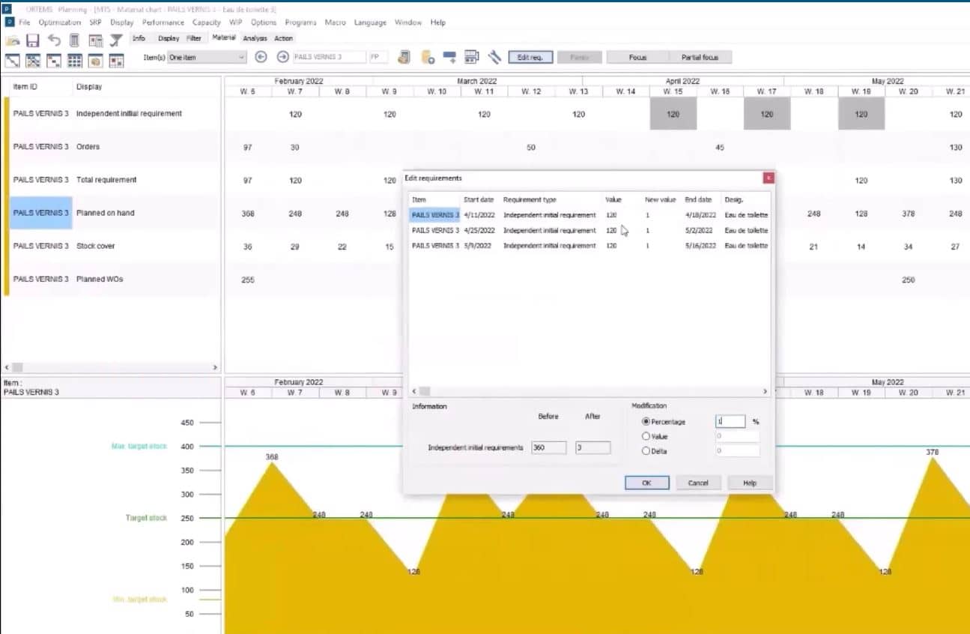970x634 pixels.
Task: Click the dialog's horizontal scrollbar left arrow
Action: coord(413,391)
